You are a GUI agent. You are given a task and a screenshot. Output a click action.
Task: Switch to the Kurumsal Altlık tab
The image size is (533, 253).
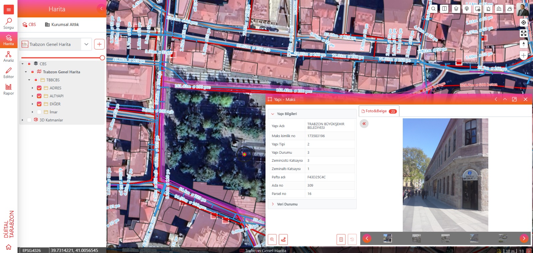pos(62,25)
